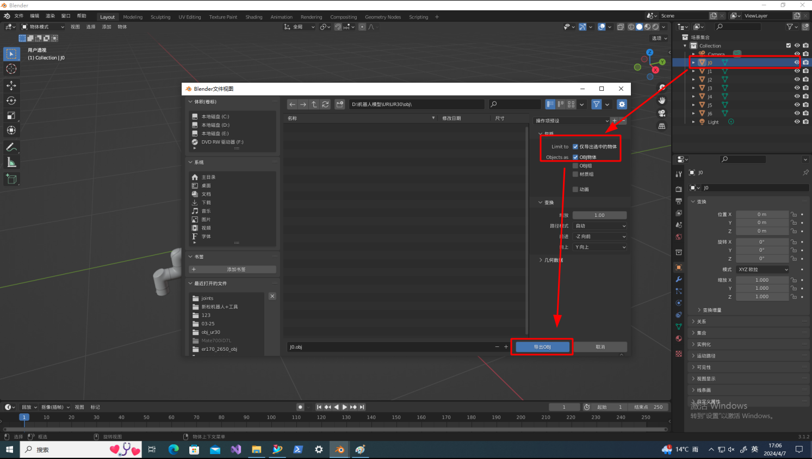Screen dimensions: 812x459
Task: Open the Material properties tab
Action: [679, 339]
